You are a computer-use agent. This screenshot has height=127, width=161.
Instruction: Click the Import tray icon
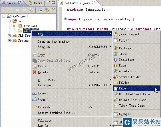pos(35,93)
